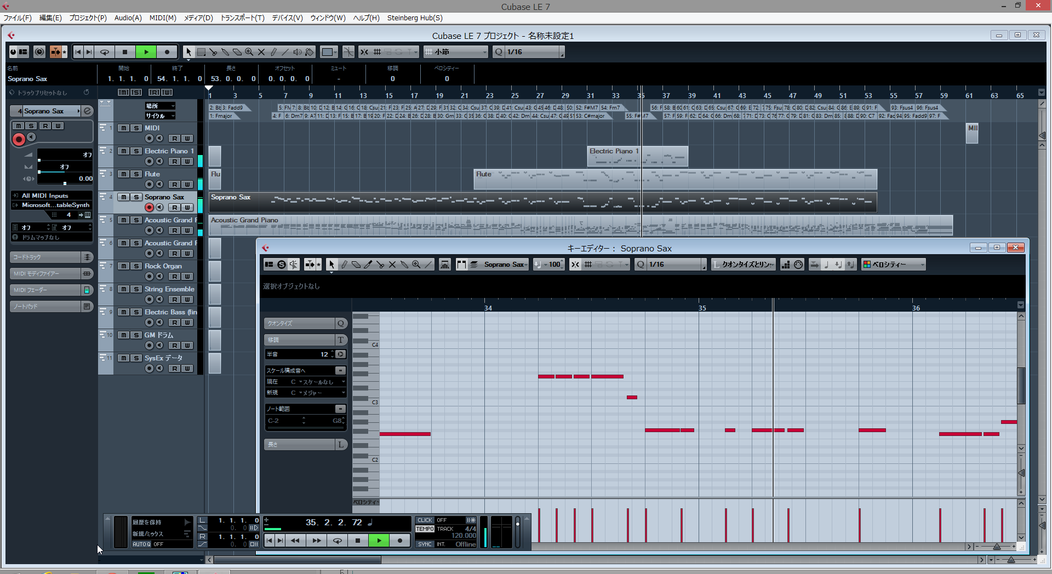Select the Range Selection tool in project toolbar
Viewport: 1052px width, 574px height.
coord(201,52)
